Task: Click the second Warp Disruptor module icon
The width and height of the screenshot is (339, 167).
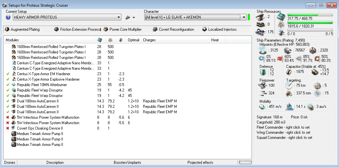Action: [14, 96]
